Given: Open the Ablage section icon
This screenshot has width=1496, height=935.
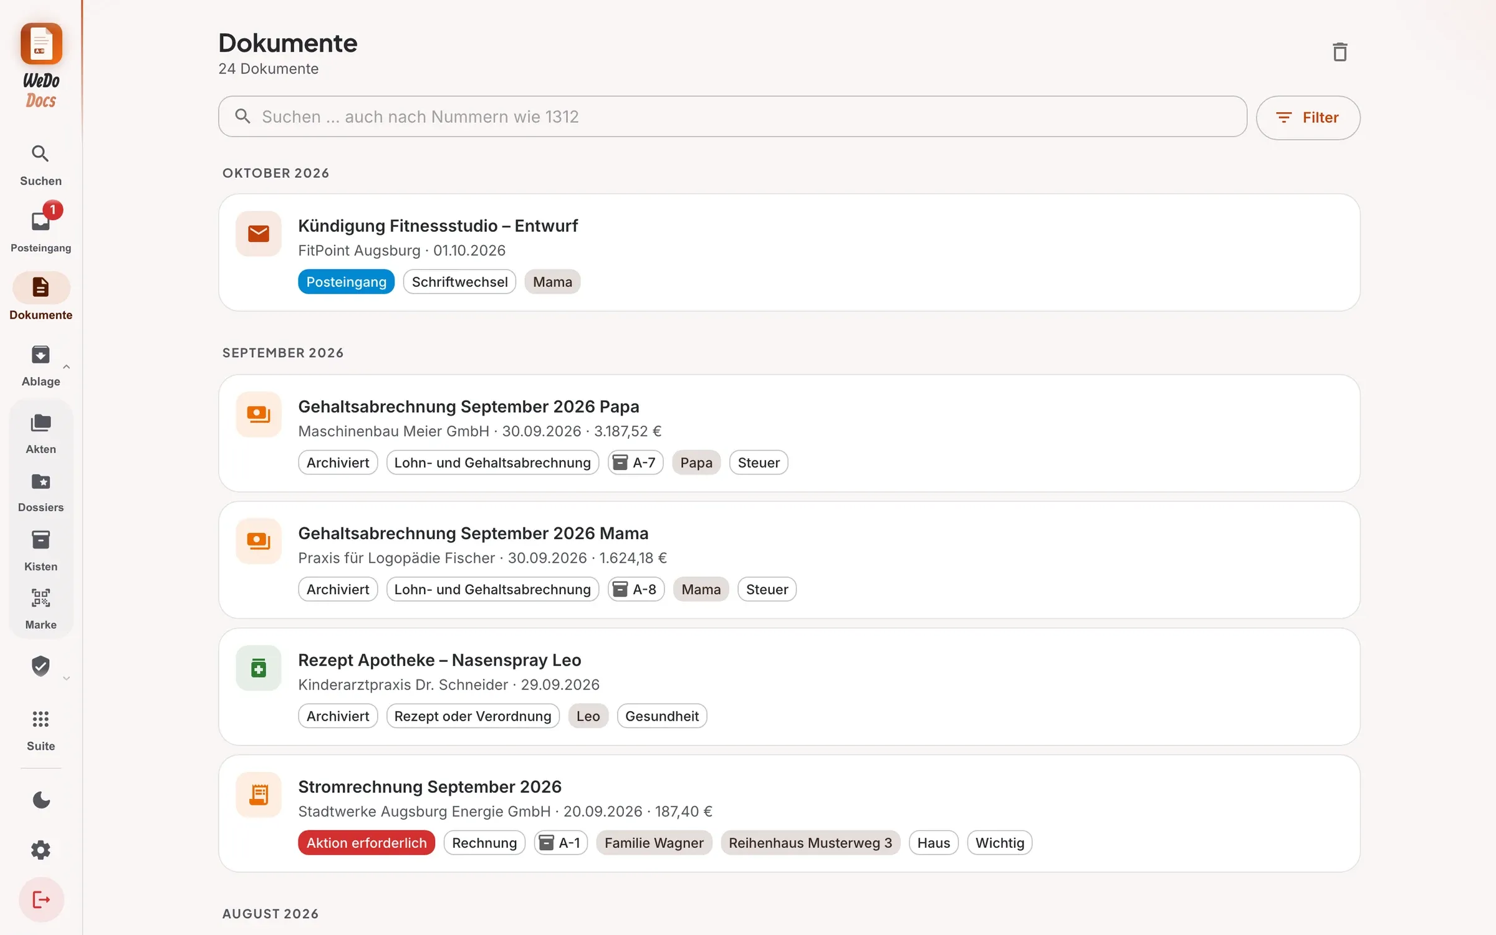Looking at the screenshot, I should pos(41,355).
